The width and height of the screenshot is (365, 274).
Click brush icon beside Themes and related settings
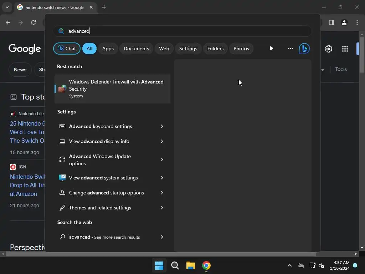tap(62, 208)
